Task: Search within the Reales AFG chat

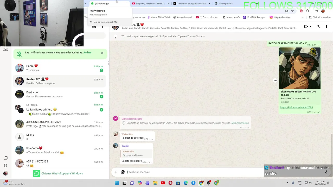Action: pyautogui.click(x=318, y=26)
